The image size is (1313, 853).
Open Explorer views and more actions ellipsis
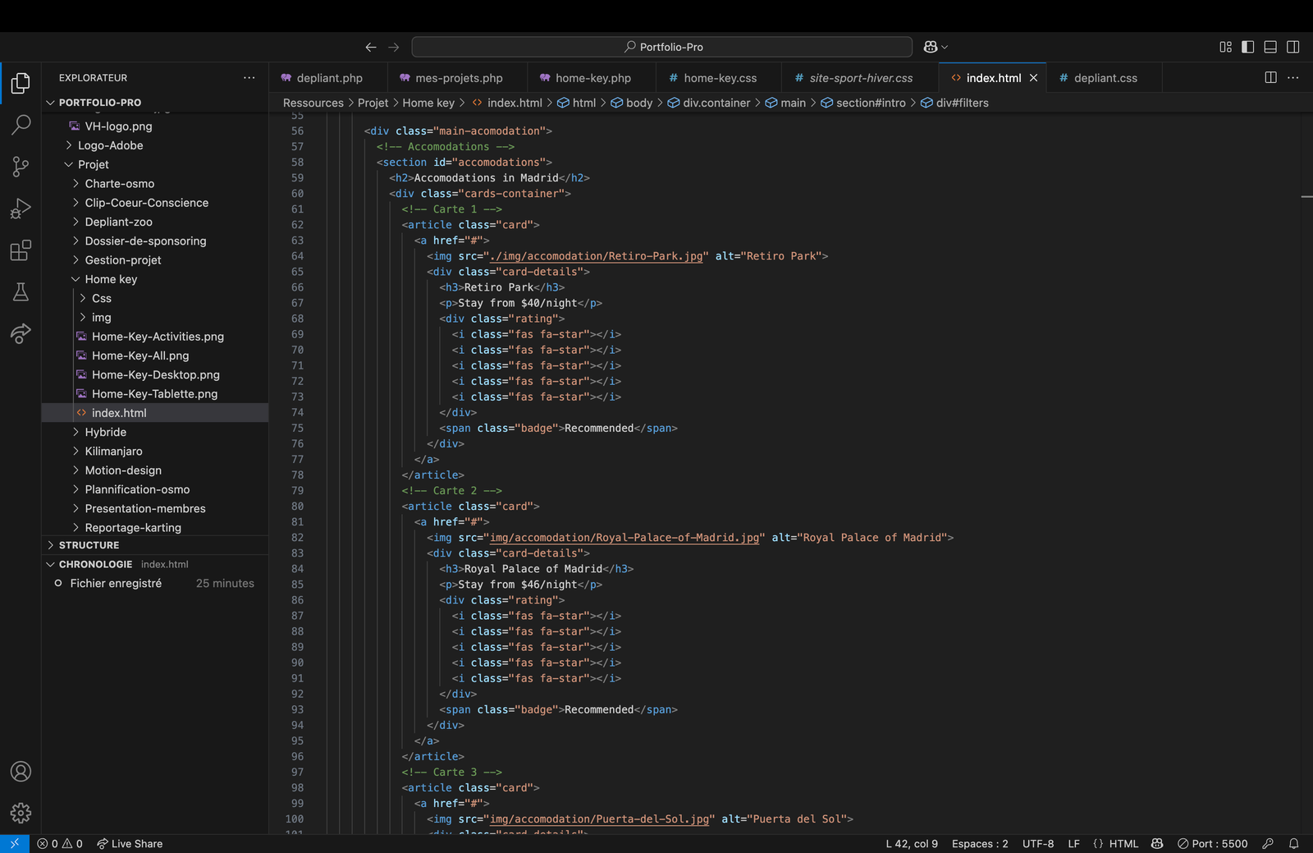[x=249, y=77]
